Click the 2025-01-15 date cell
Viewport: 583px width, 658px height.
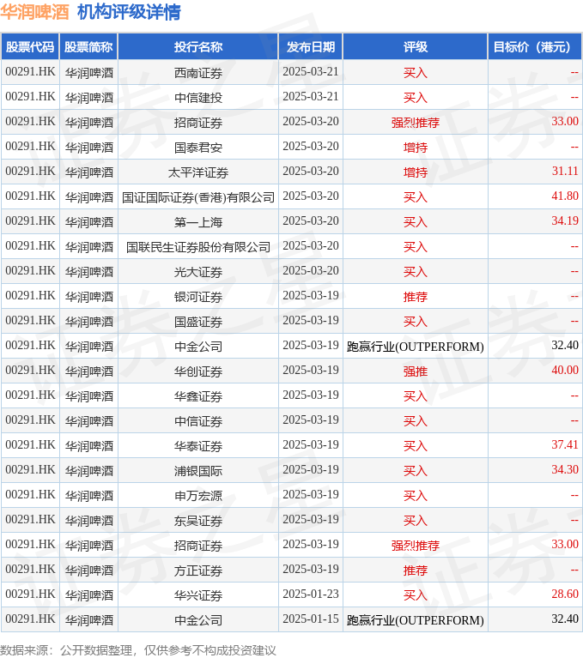[311, 619]
